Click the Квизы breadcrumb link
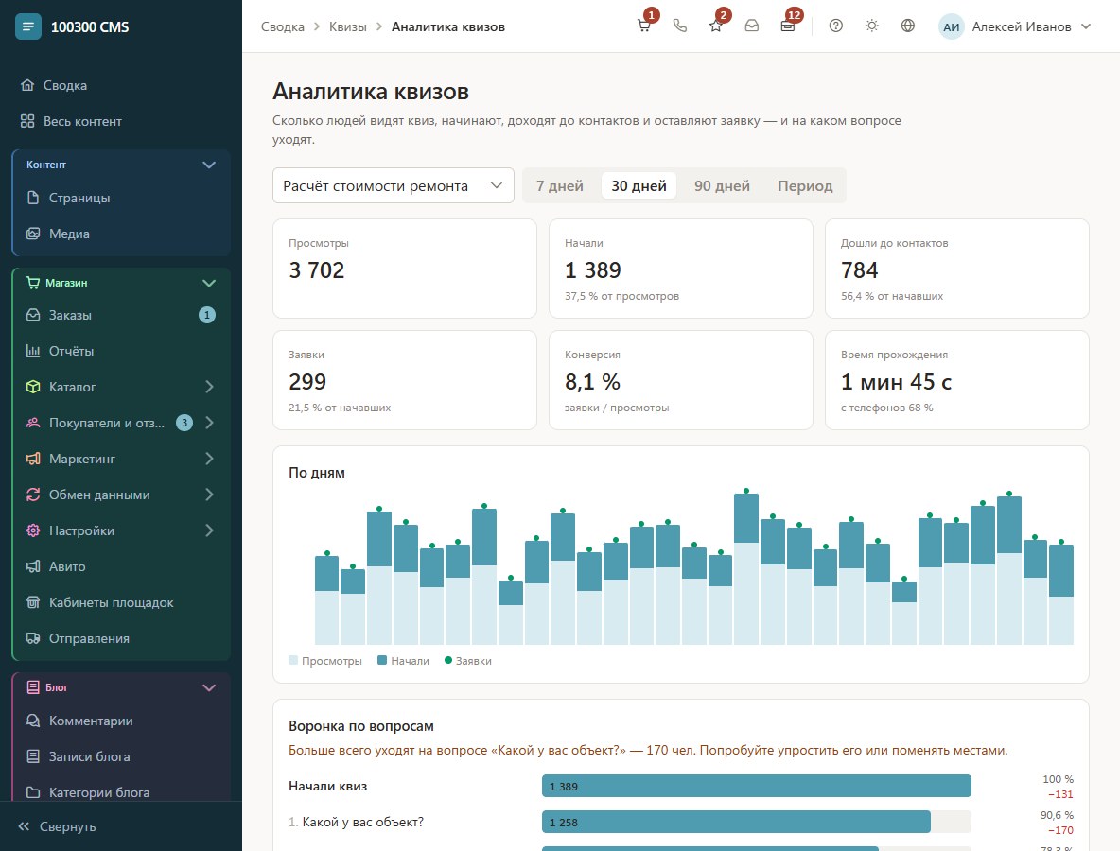Screen dimensions: 1120x851 tap(348, 26)
